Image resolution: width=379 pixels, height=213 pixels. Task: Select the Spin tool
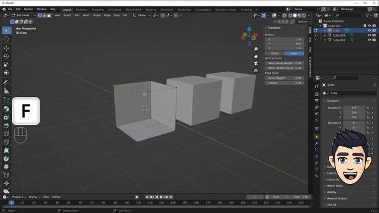[x=7, y=159]
